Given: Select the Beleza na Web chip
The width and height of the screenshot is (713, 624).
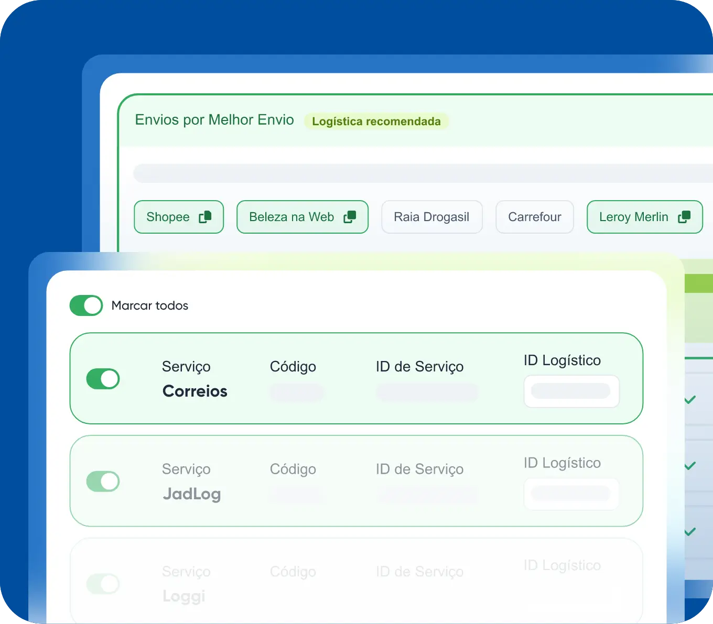Looking at the screenshot, I should [303, 217].
